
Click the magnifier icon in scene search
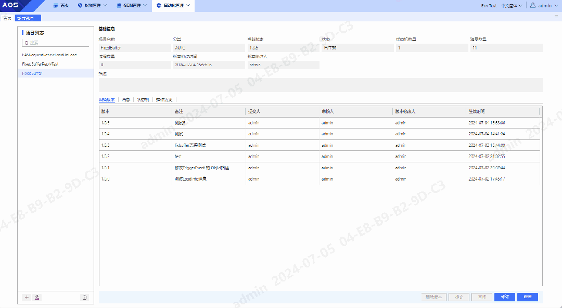tap(25, 43)
